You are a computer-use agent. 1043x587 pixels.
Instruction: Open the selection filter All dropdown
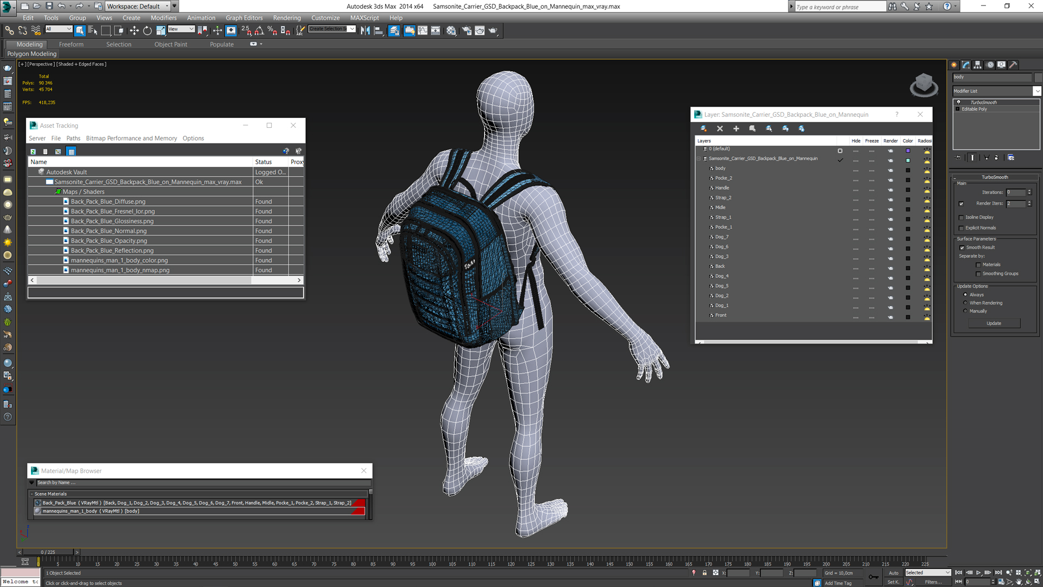click(x=59, y=29)
